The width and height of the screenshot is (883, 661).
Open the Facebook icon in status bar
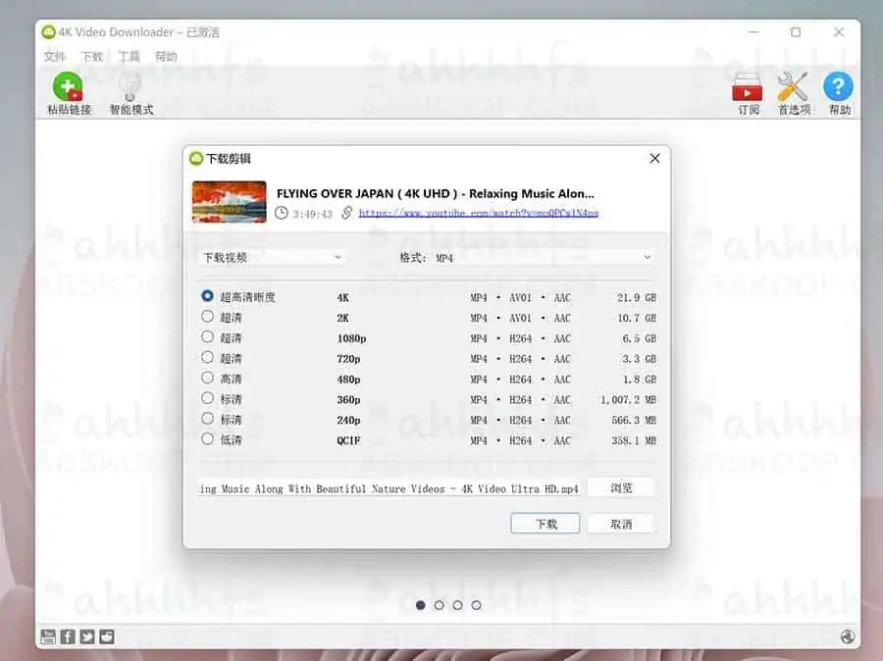[68, 636]
